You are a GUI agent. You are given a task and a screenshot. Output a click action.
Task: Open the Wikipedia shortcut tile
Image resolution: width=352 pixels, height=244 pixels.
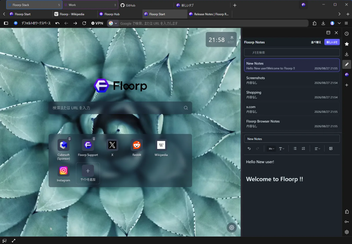[x=161, y=148]
